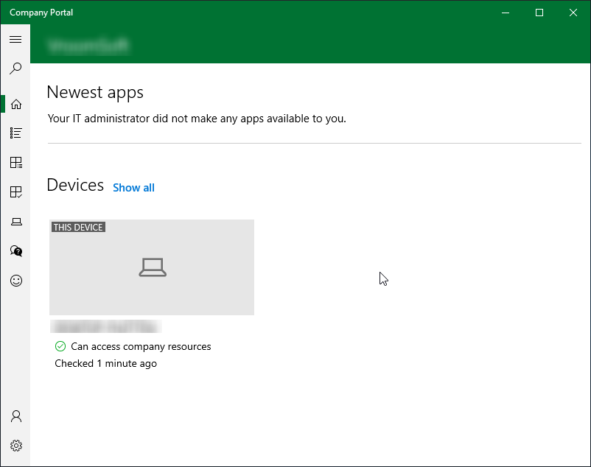The image size is (591, 467).
Task: Click the green compliance checkmark icon
Action: [60, 346]
